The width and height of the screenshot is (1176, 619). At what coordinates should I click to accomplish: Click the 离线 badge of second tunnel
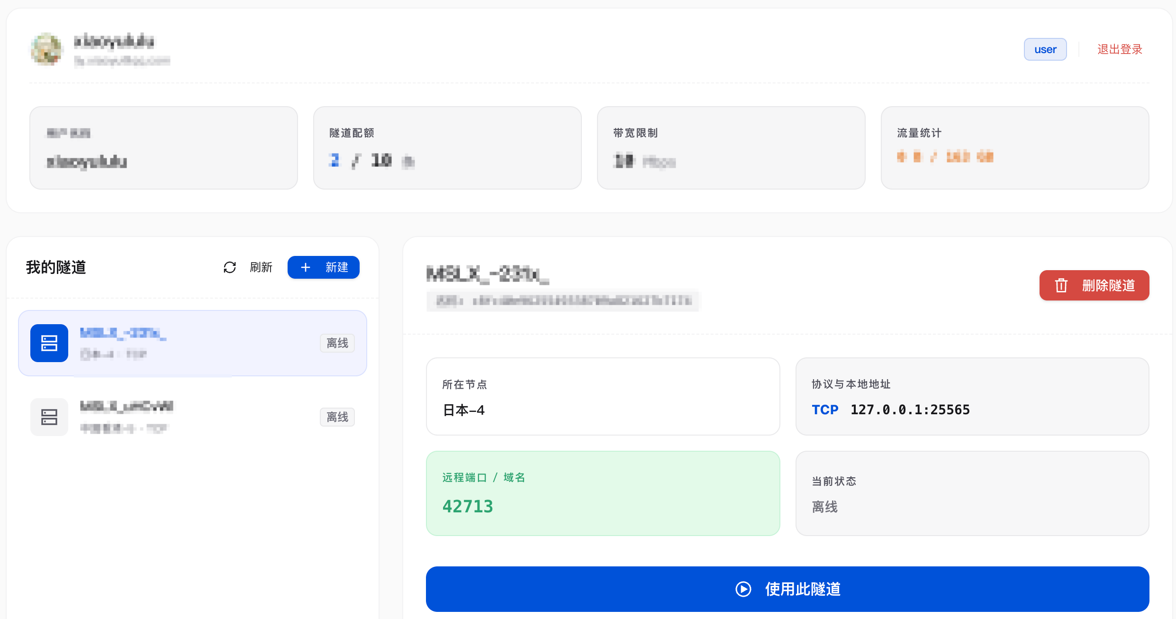pos(337,417)
